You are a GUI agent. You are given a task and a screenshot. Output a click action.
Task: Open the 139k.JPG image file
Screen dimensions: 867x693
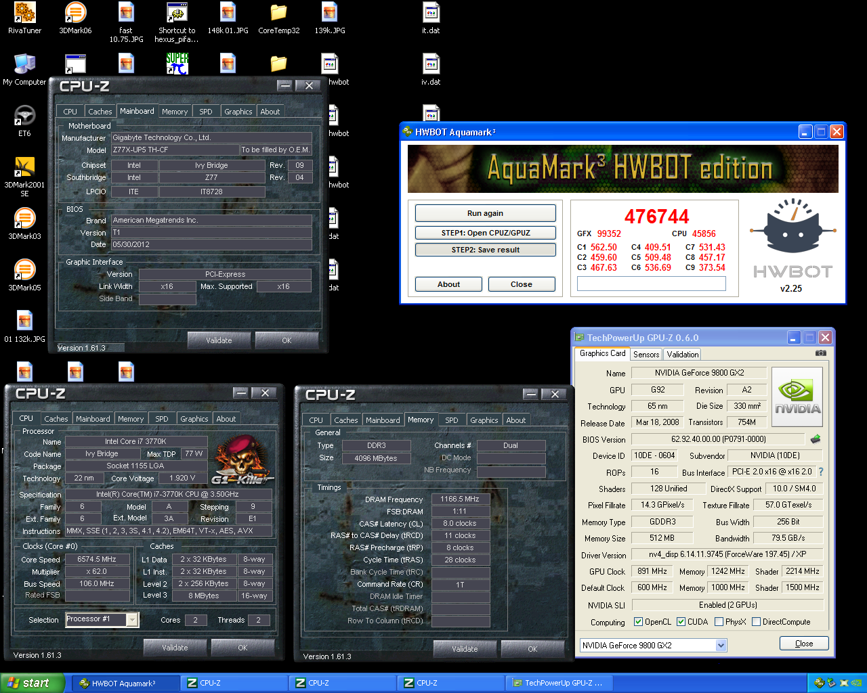[329, 18]
